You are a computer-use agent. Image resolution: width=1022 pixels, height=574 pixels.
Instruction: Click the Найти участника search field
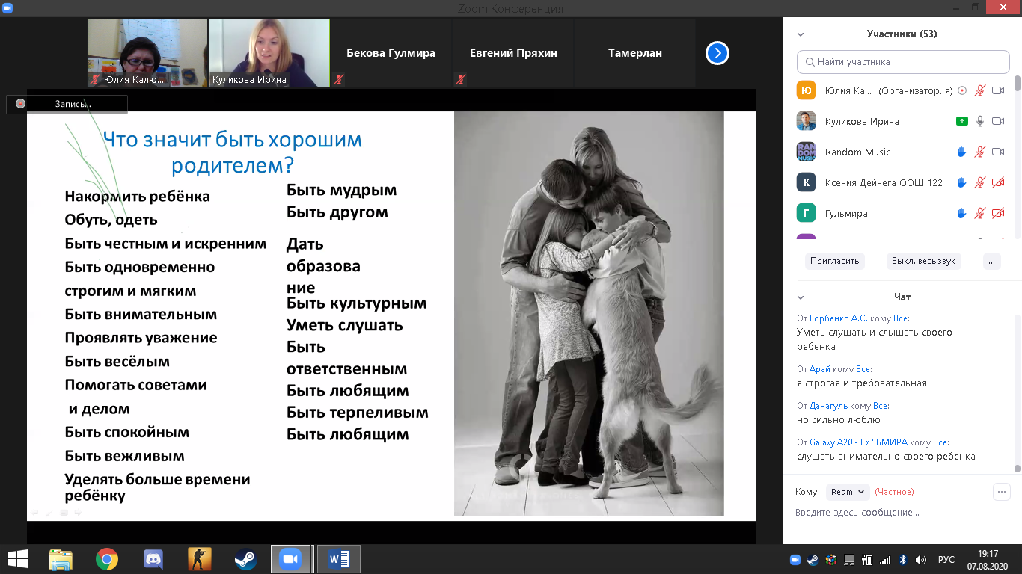[903, 62]
